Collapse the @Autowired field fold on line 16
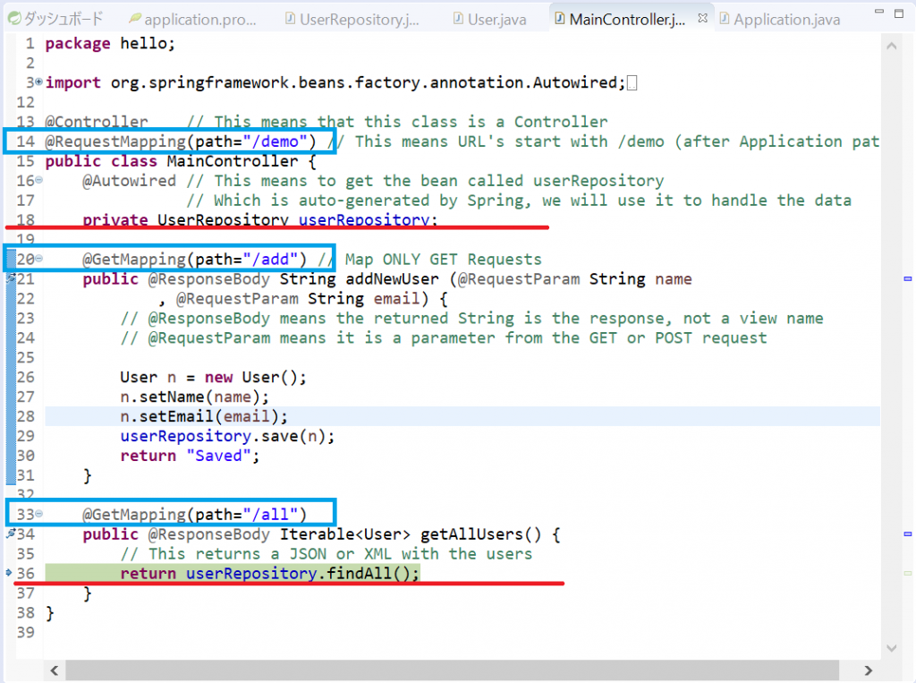Screen dimensions: 916x683 38,181
